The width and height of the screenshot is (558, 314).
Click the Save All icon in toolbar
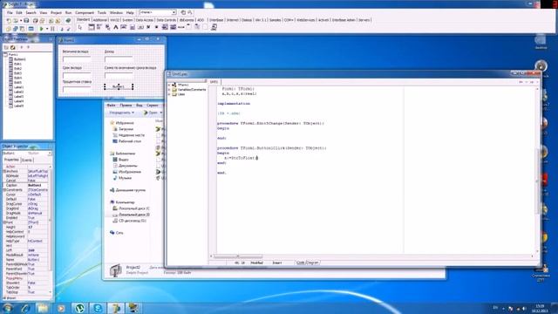click(35, 20)
